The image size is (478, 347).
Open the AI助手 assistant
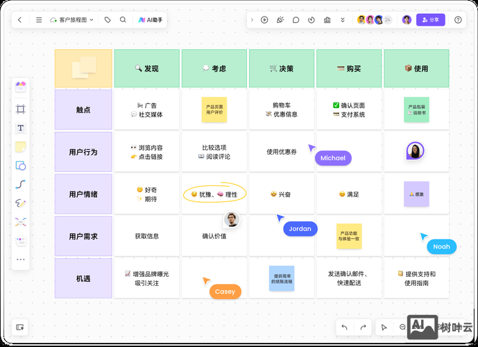pyautogui.click(x=151, y=20)
